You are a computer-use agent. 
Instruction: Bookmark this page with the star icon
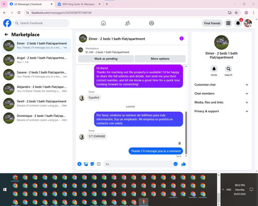pyautogui.click(x=236, y=13)
